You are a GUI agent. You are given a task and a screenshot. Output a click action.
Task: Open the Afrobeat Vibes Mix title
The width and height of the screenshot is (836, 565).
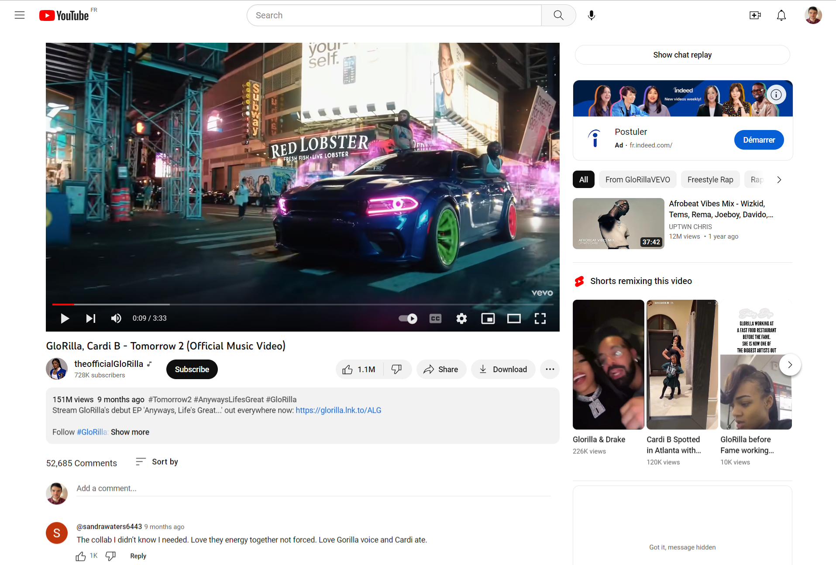click(721, 209)
